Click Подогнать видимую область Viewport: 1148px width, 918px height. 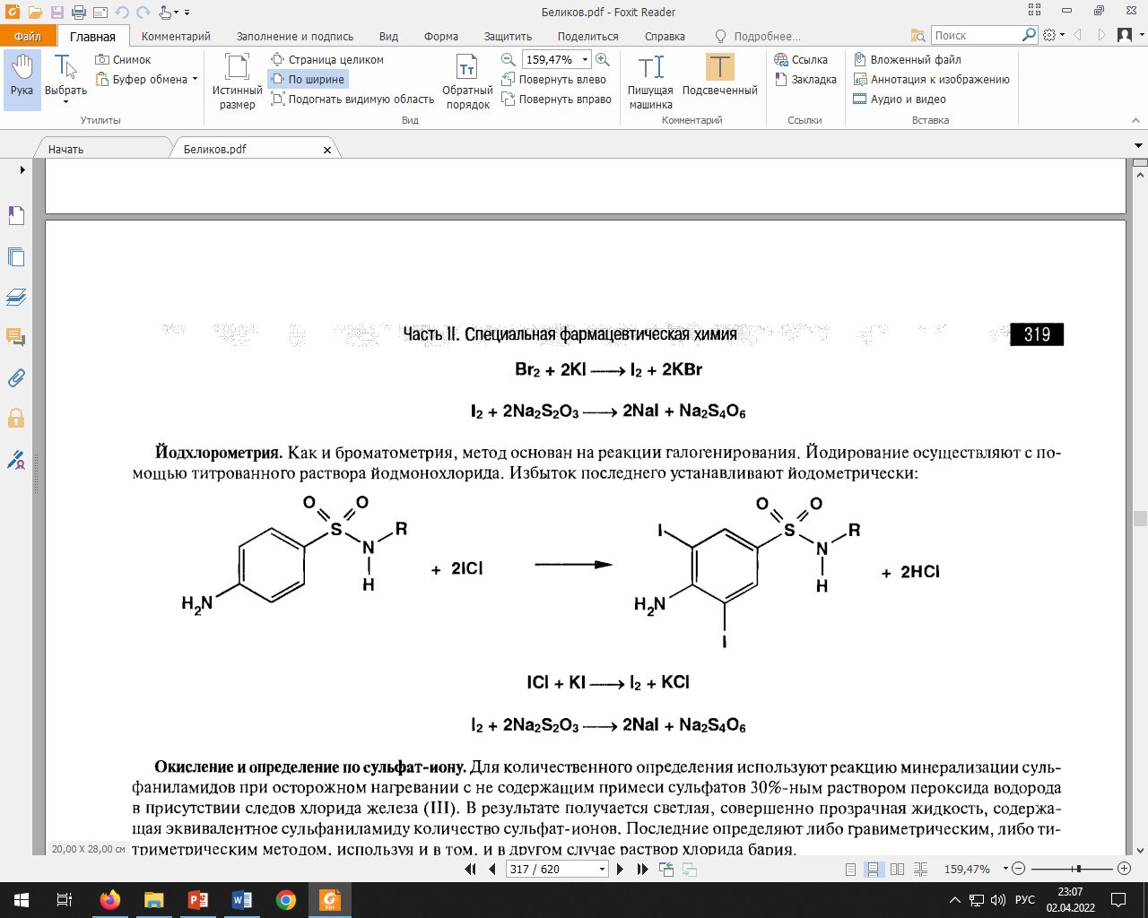tap(352, 100)
